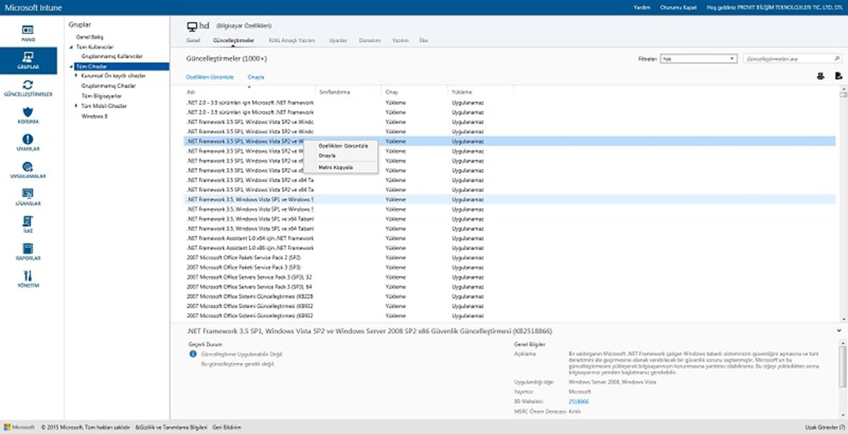Click the details pane vertical scrollbar
Viewport: 848px width, 434px height.
[843, 378]
